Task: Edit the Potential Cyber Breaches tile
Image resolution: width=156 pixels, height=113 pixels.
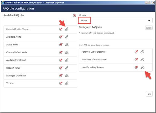Action: [x=136, y=52]
